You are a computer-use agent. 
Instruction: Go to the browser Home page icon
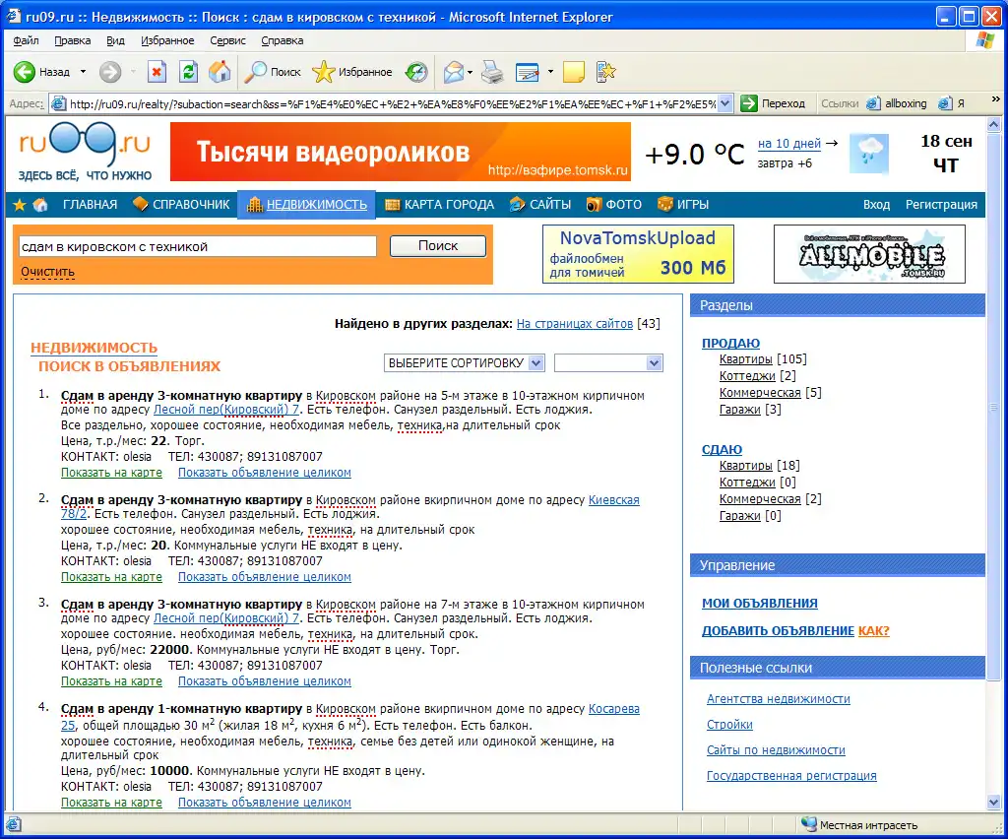pyautogui.click(x=220, y=72)
